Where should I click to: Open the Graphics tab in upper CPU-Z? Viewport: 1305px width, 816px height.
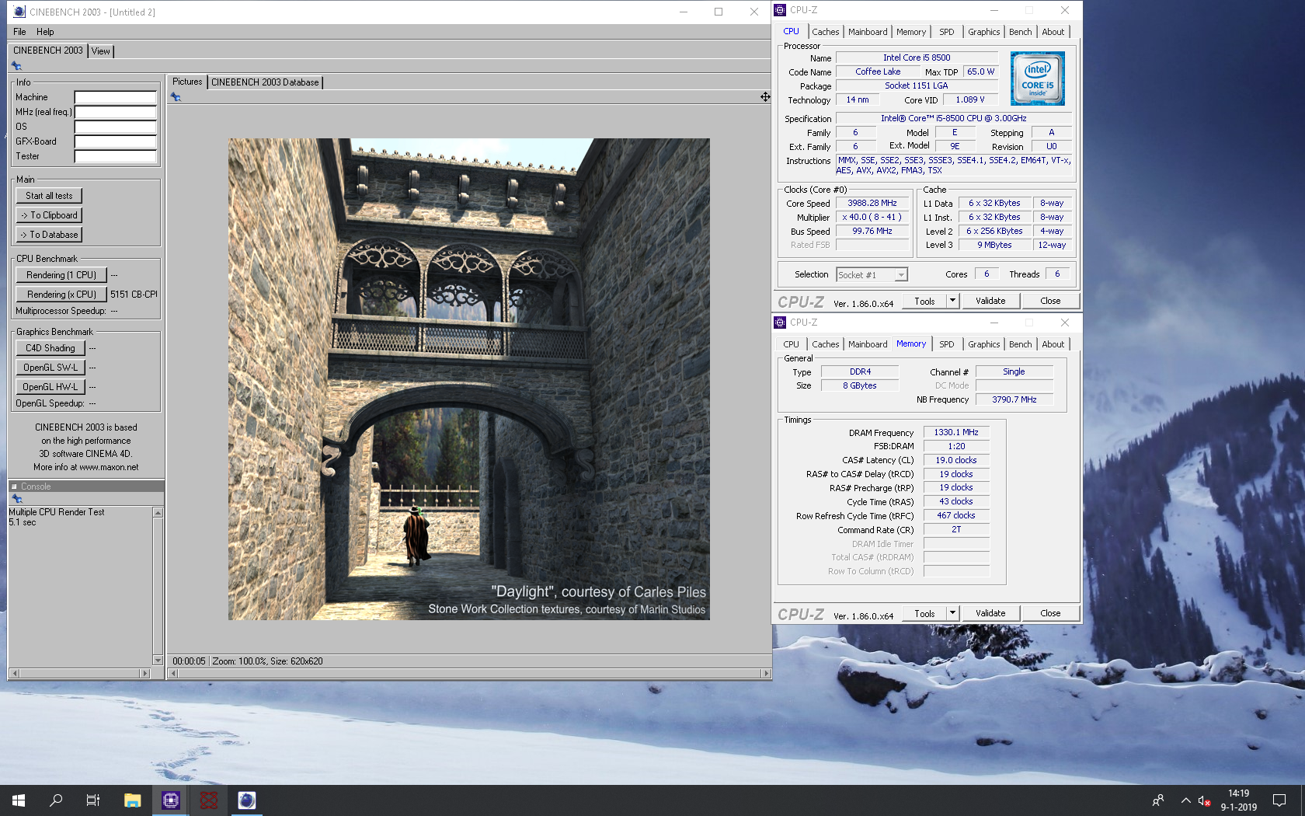pyautogui.click(x=983, y=32)
